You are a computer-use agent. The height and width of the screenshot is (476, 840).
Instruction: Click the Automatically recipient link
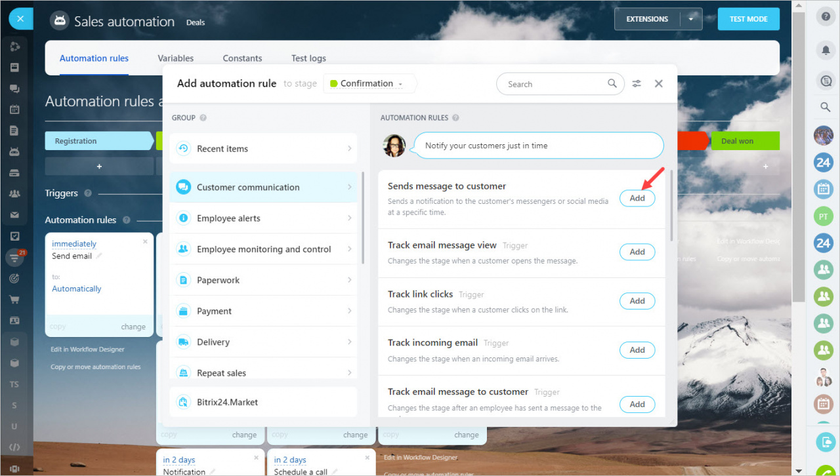[77, 288]
